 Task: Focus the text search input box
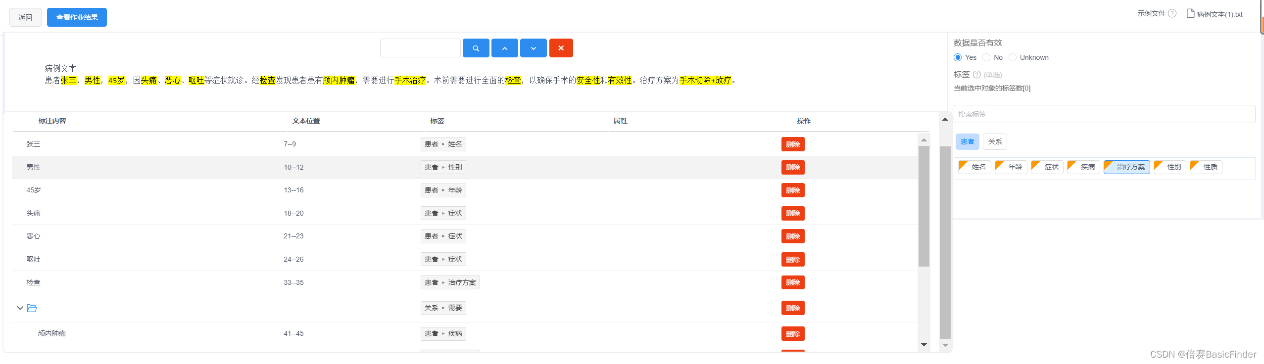pyautogui.click(x=420, y=48)
